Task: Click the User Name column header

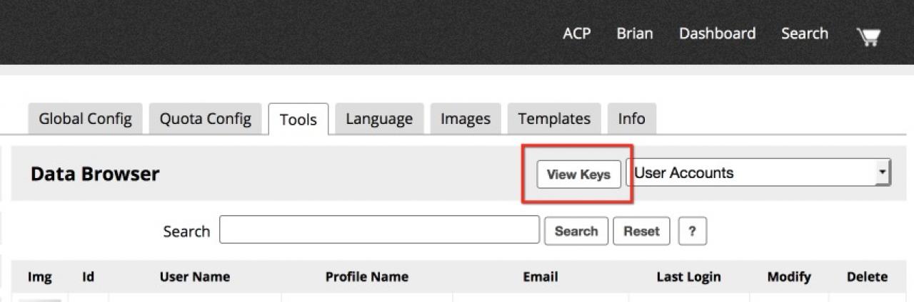Action: coord(195,277)
